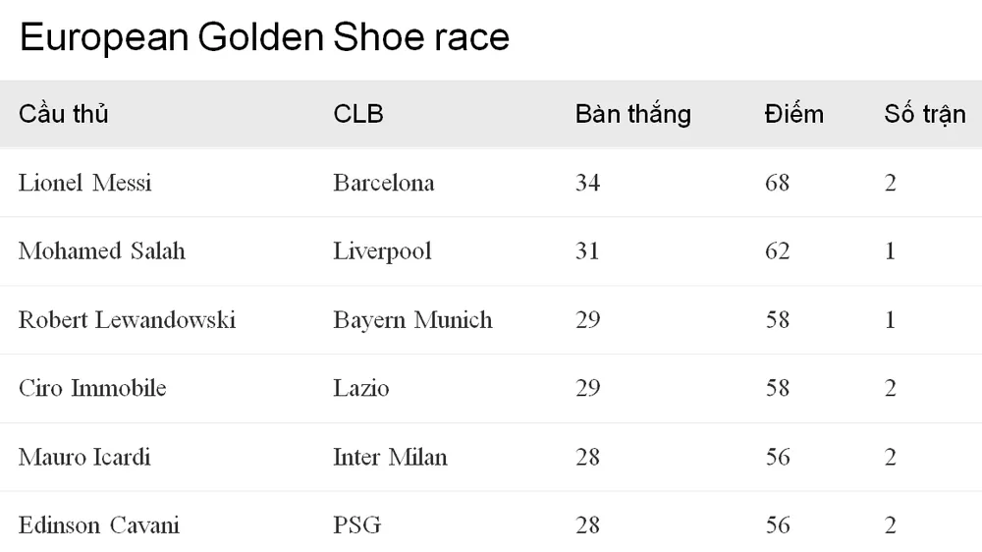Click the Bayern Munich club cell
Screen dimensions: 982x552
pos(412,320)
